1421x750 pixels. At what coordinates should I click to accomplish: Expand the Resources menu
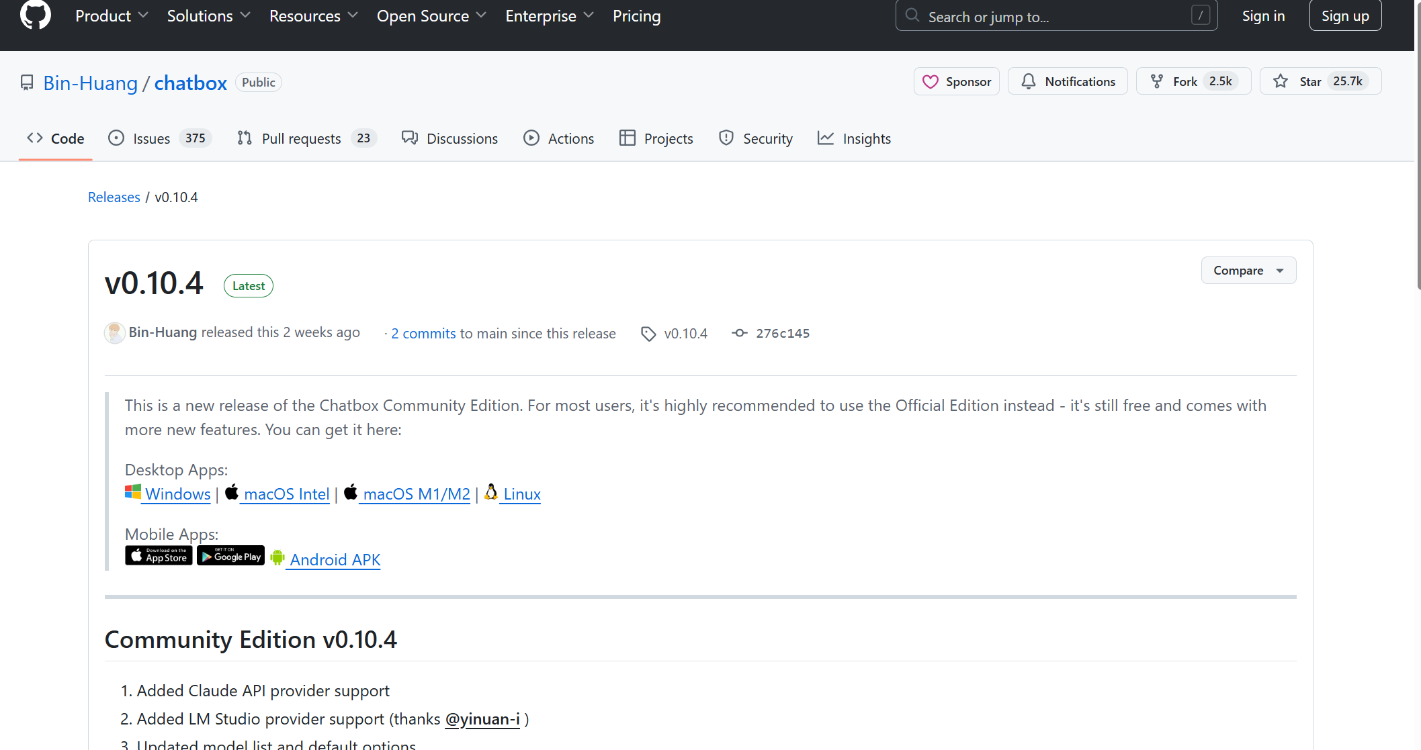(x=314, y=16)
